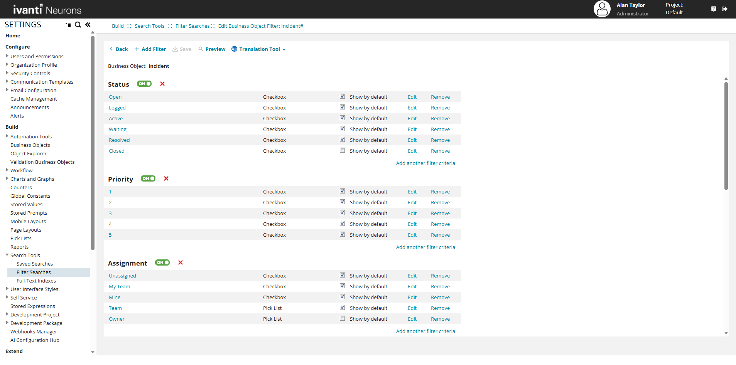736x365 pixels.
Task: Select Business Objects in Build menu
Action: 30,145
